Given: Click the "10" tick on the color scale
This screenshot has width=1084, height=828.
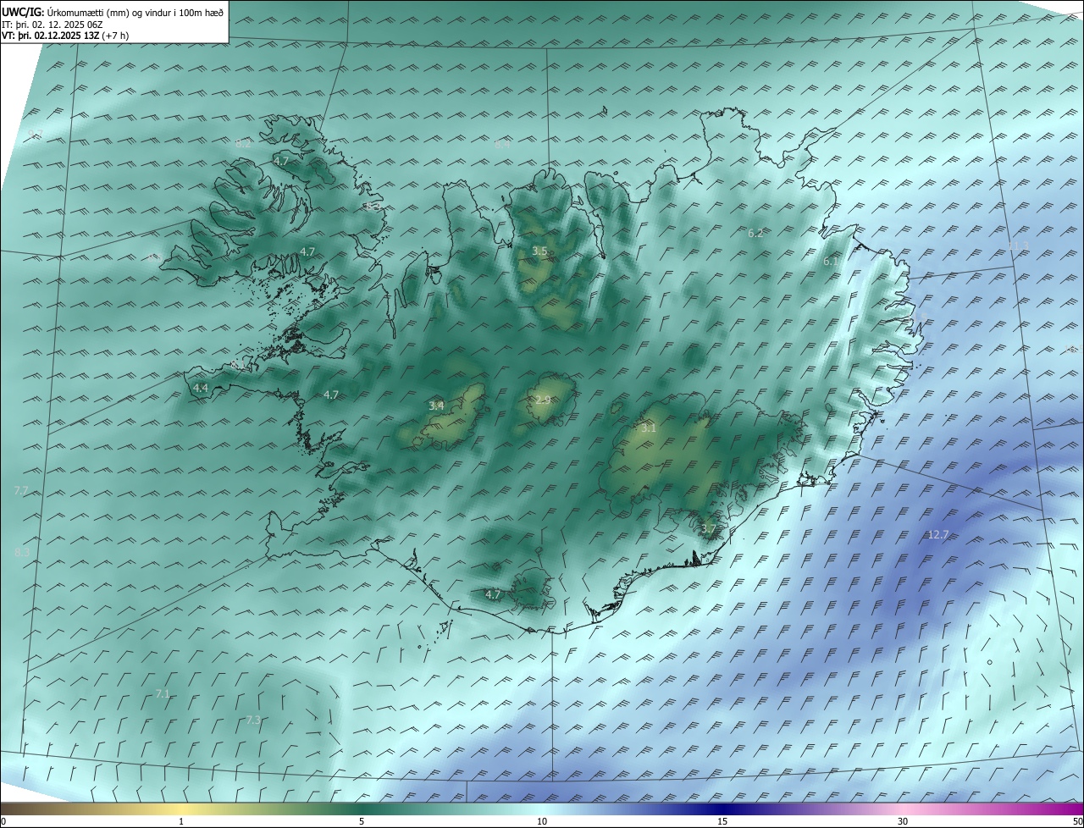Looking at the screenshot, I should click(542, 821).
